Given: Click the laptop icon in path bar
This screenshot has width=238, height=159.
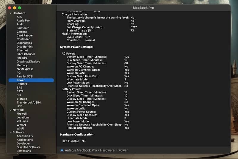Looking at the screenshot, I should click(62, 150).
